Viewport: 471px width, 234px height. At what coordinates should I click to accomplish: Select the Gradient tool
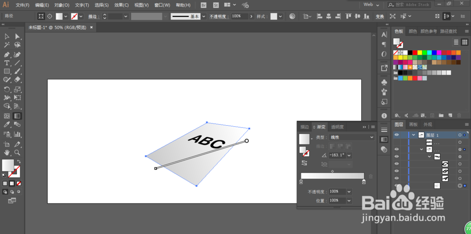click(17, 116)
